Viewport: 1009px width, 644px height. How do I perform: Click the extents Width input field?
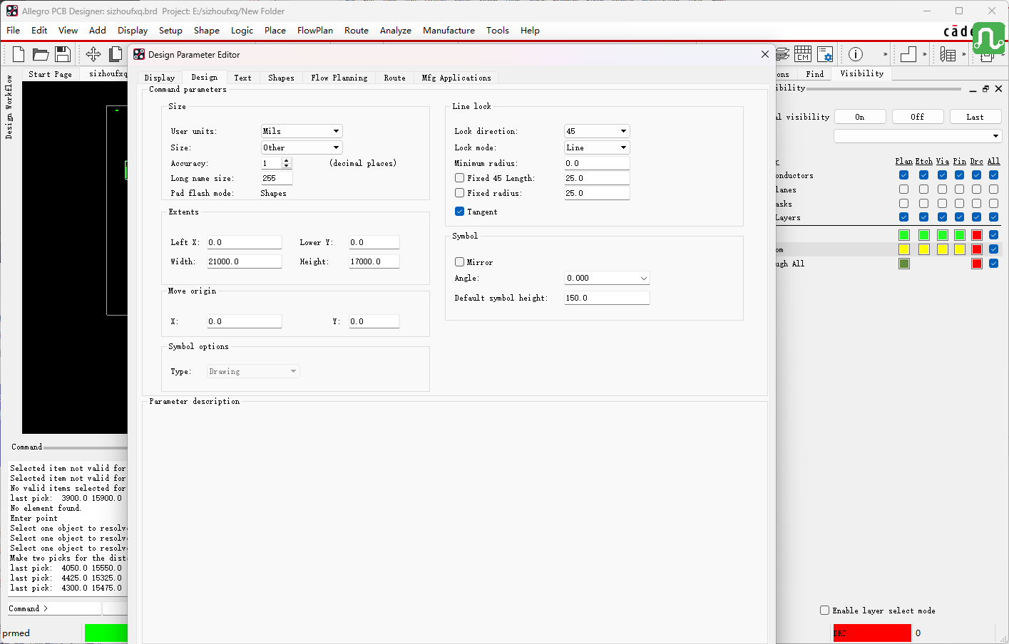(245, 261)
